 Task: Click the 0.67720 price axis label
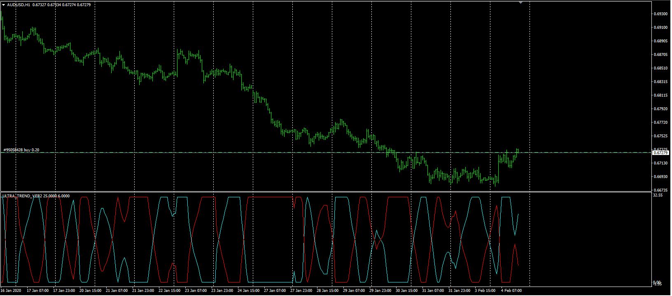660,123
